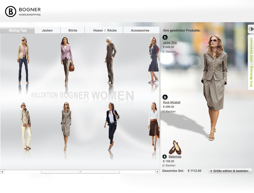Image resolution: width=254 pixels, height=193 pixels.
Task: Select the dark brown pantsuit outfit
Action: pos(111,61)
